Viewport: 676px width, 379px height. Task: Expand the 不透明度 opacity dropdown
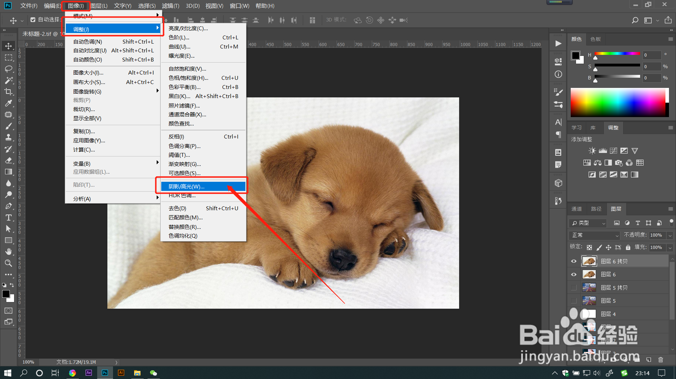669,235
